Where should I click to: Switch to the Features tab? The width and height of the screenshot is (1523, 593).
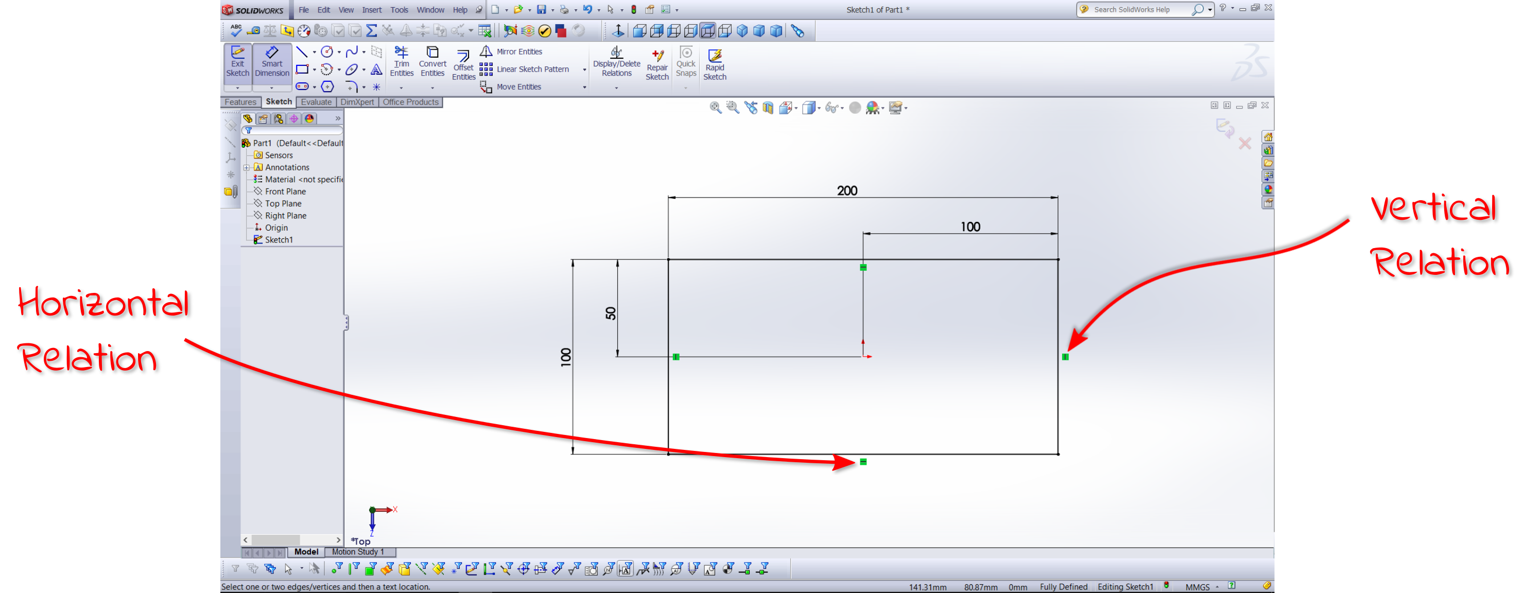pyautogui.click(x=240, y=102)
